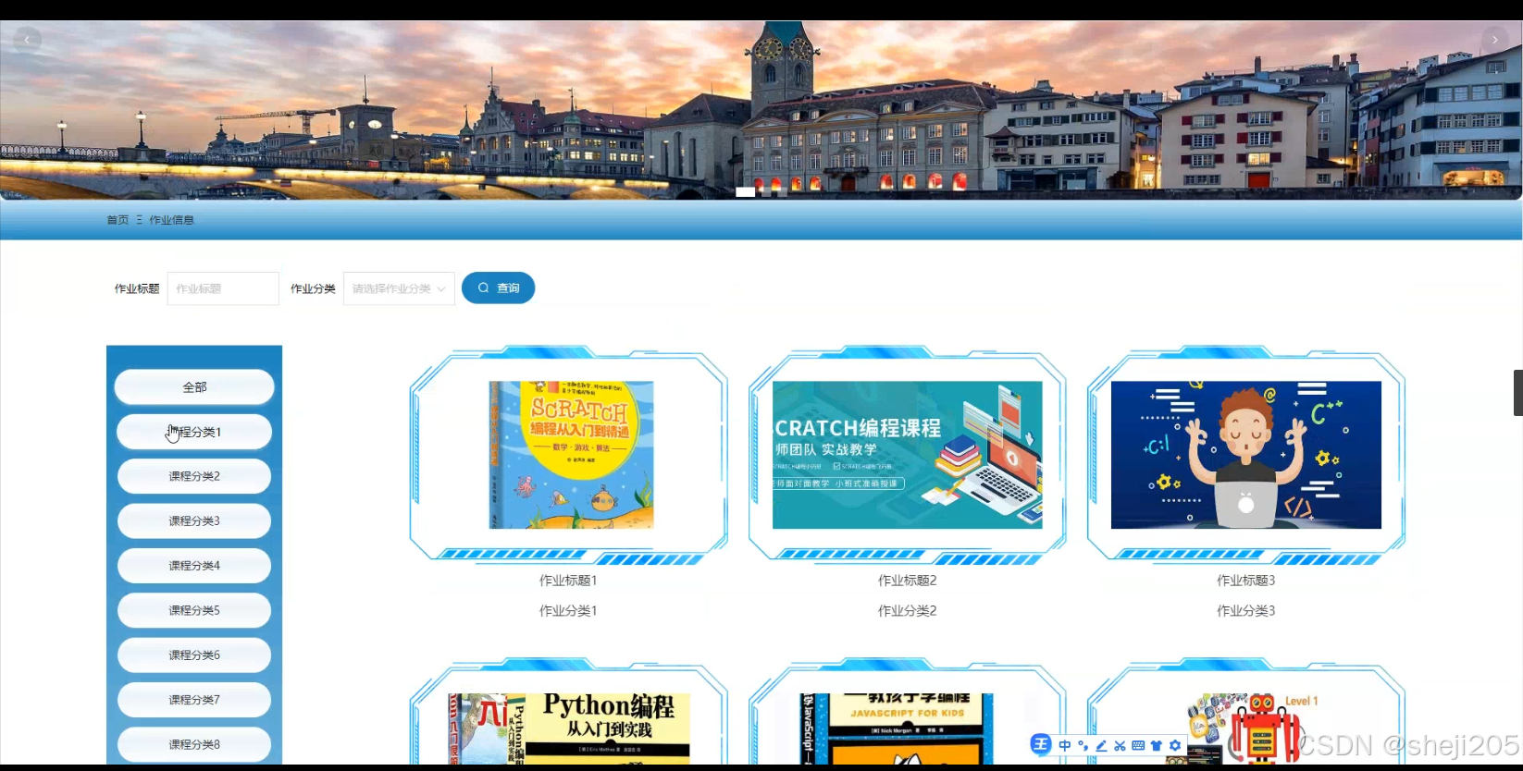1523x771 pixels.
Task: Click the 查询 search button
Action: coord(498,288)
